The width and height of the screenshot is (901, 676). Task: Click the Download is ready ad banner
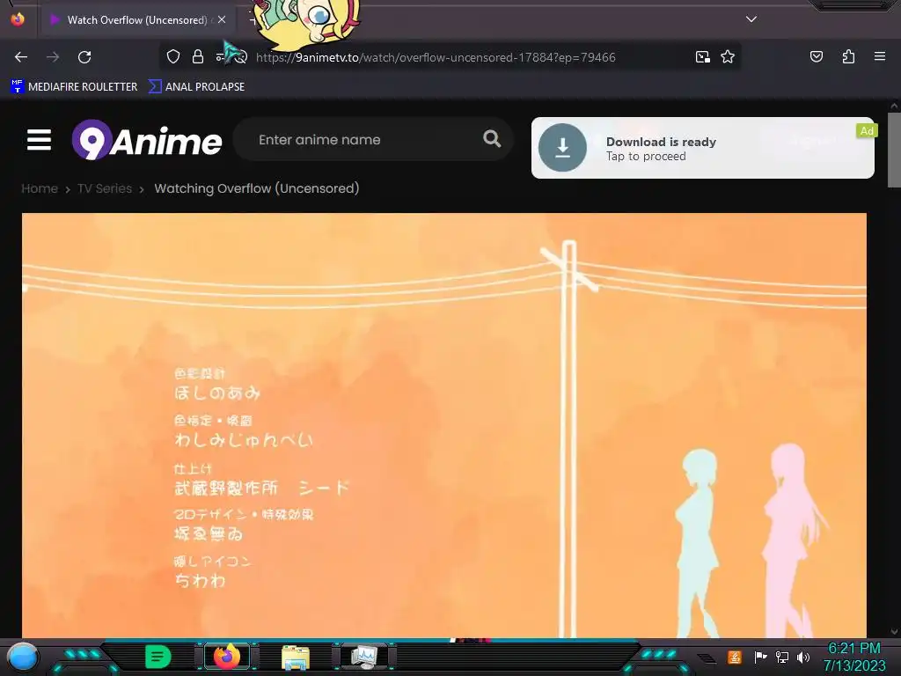703,148
